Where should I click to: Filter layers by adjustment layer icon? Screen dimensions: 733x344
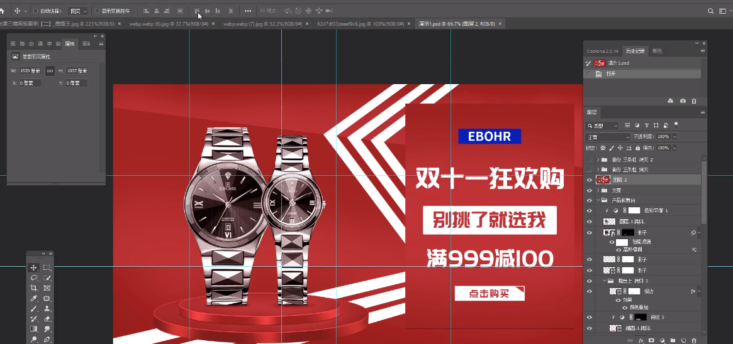tap(637, 126)
